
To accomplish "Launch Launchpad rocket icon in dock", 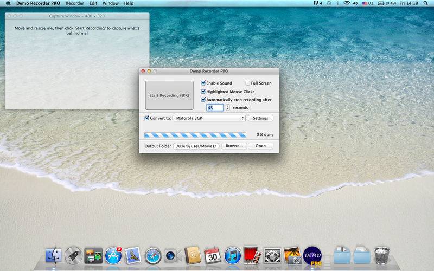I will [x=73, y=255].
